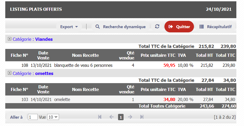Select the blanquette de veau 6 personnes row

(x=83, y=65)
